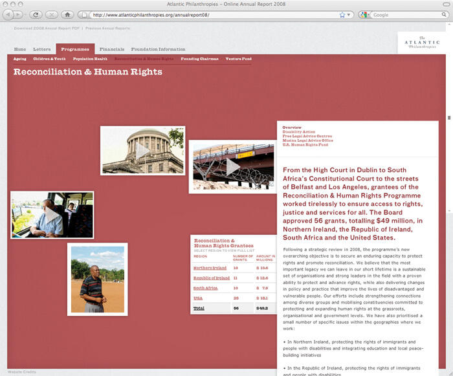The height and width of the screenshot is (376, 453).
Task: View Northern Ireland grantees list
Action: point(210,268)
